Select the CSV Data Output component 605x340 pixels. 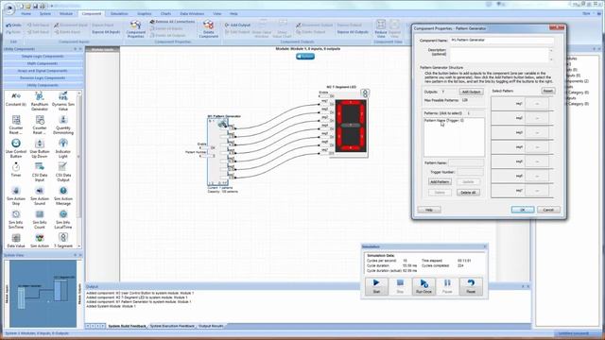tap(63, 172)
